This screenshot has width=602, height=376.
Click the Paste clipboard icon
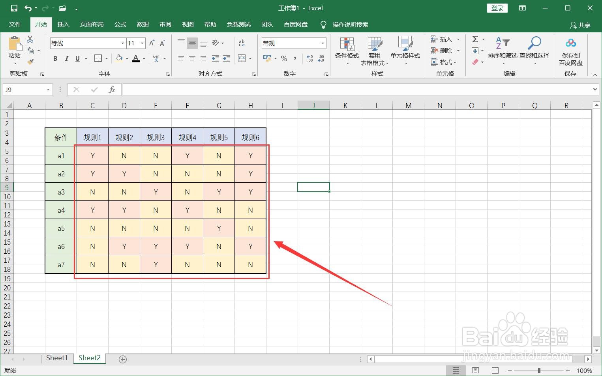15,43
